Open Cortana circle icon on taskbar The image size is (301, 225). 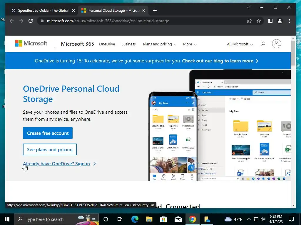pyautogui.click(x=106, y=219)
